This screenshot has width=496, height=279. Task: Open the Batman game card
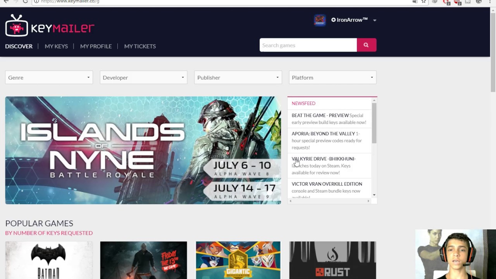coord(49,260)
